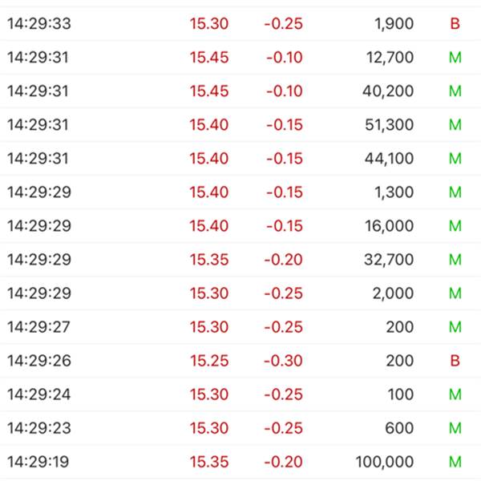Select the 14:29:24 trade row
The height and width of the screenshot is (481, 481).
[240, 394]
